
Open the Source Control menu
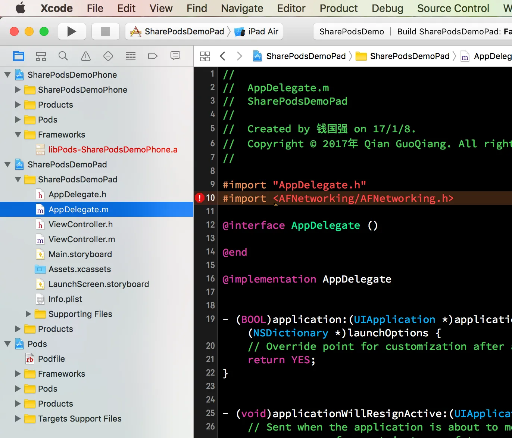click(x=453, y=8)
